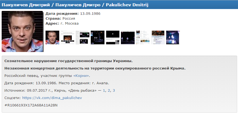Screen dimensions: 238x113
Task: Open source link 2
Action: [x=109, y=90]
